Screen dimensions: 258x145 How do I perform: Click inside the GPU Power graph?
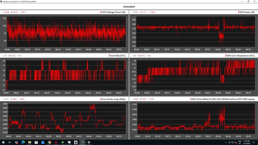[196, 31]
